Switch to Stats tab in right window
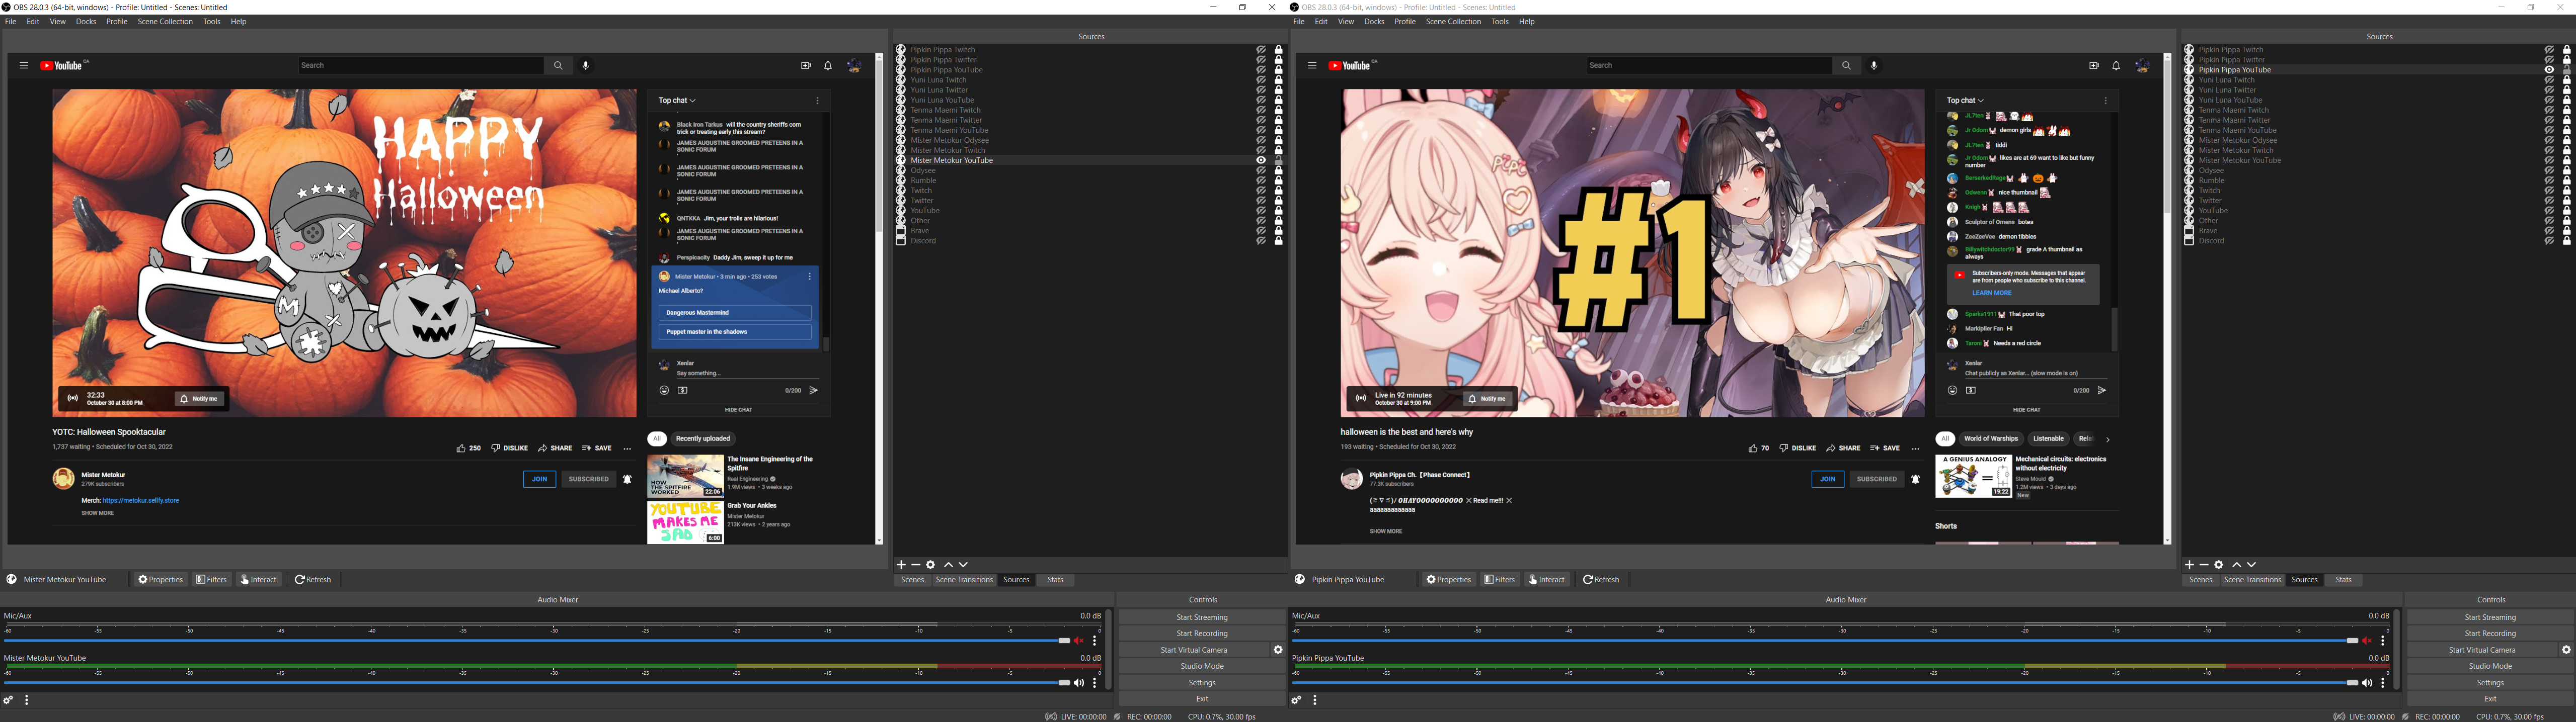Viewport: 2576px width, 722px height. tap(2343, 580)
